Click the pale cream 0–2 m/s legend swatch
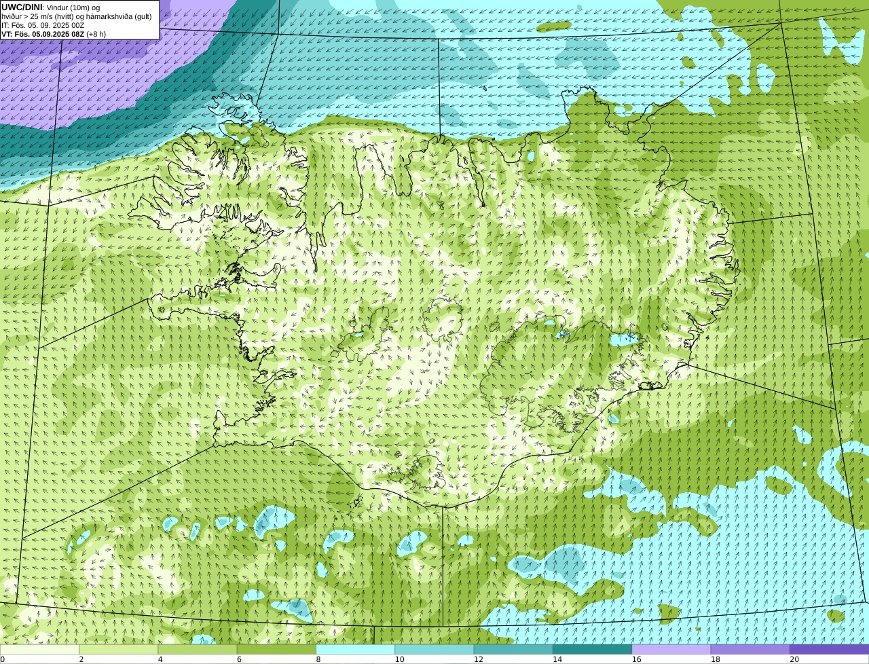Image resolution: width=869 pixels, height=664 pixels. [x=39, y=649]
